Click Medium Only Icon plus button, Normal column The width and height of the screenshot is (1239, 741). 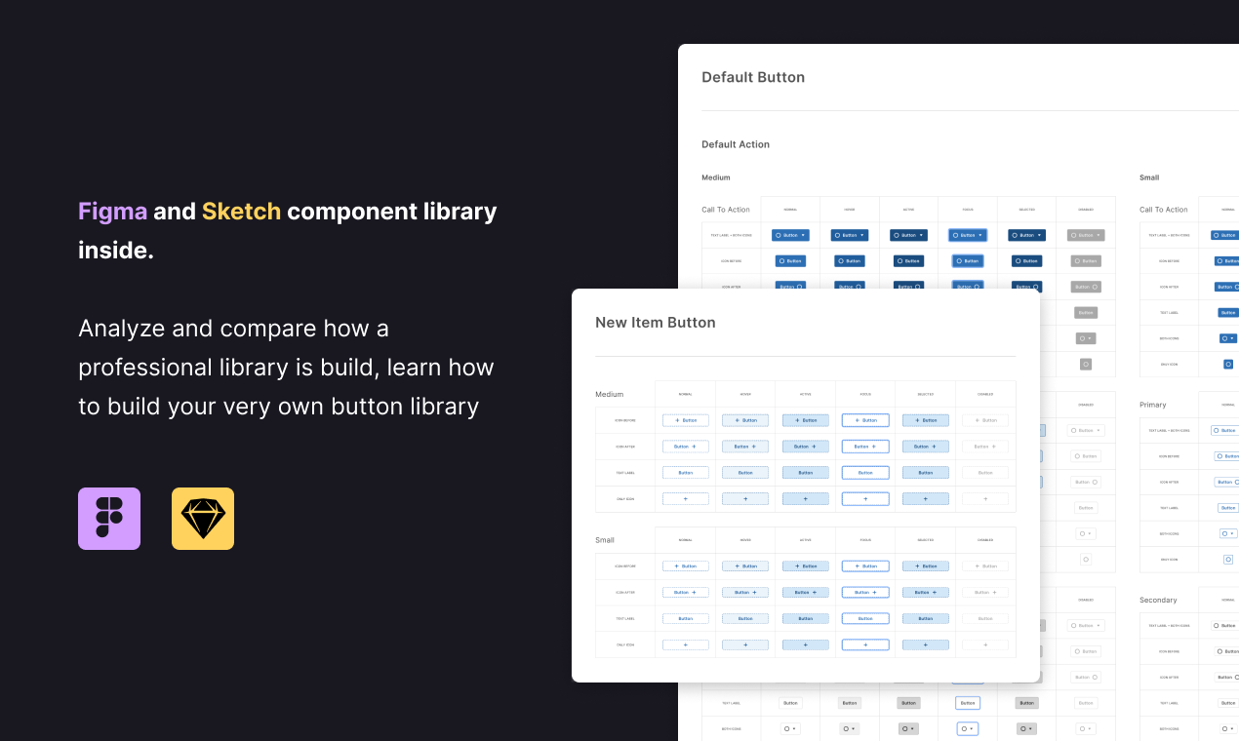click(x=686, y=498)
